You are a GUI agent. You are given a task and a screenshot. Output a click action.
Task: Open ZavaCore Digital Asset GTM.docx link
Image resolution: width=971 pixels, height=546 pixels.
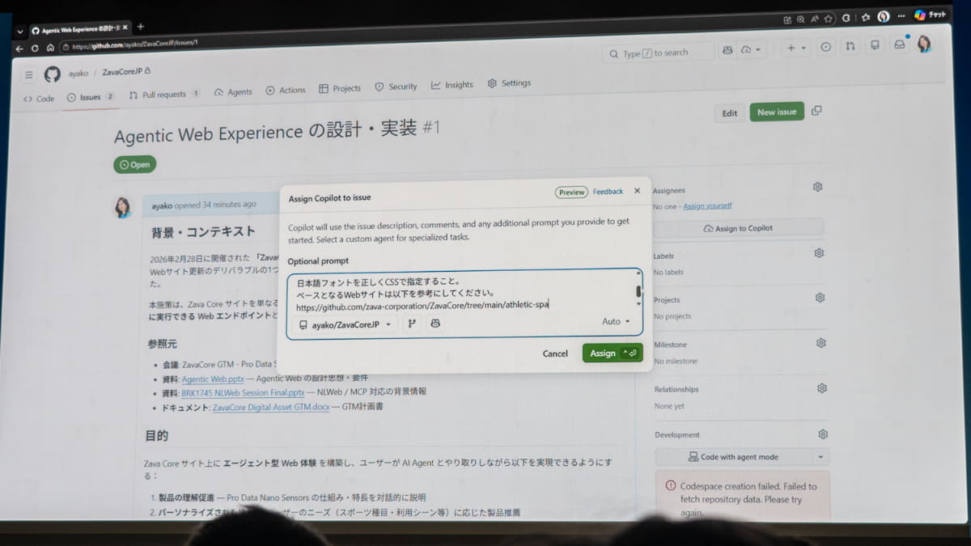point(270,407)
